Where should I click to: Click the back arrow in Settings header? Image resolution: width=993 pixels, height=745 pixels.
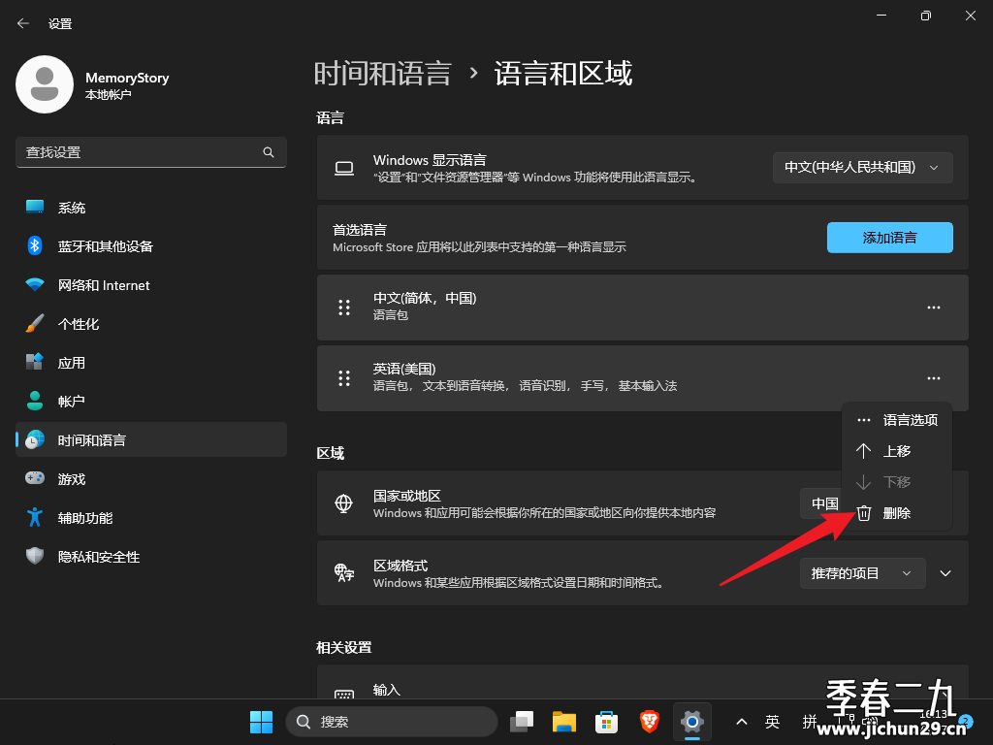(23, 23)
